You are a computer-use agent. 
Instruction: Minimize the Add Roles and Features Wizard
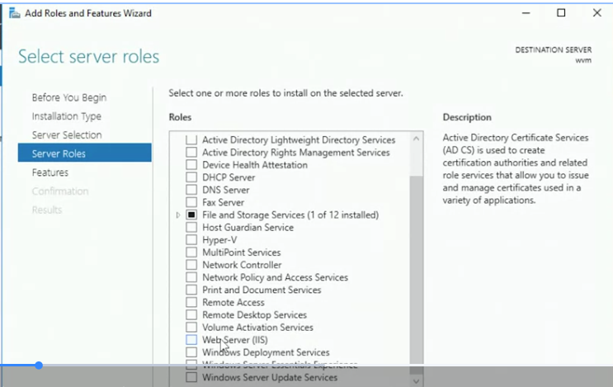coord(526,13)
